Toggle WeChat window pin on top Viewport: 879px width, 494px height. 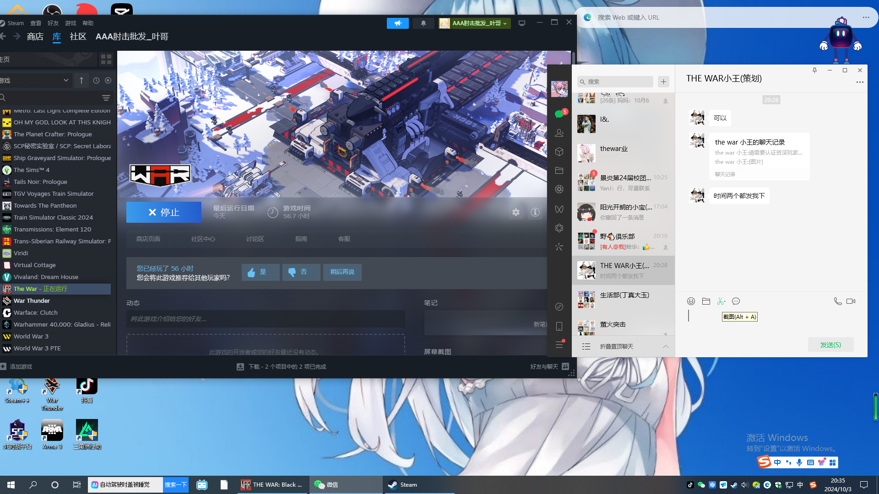(x=814, y=70)
